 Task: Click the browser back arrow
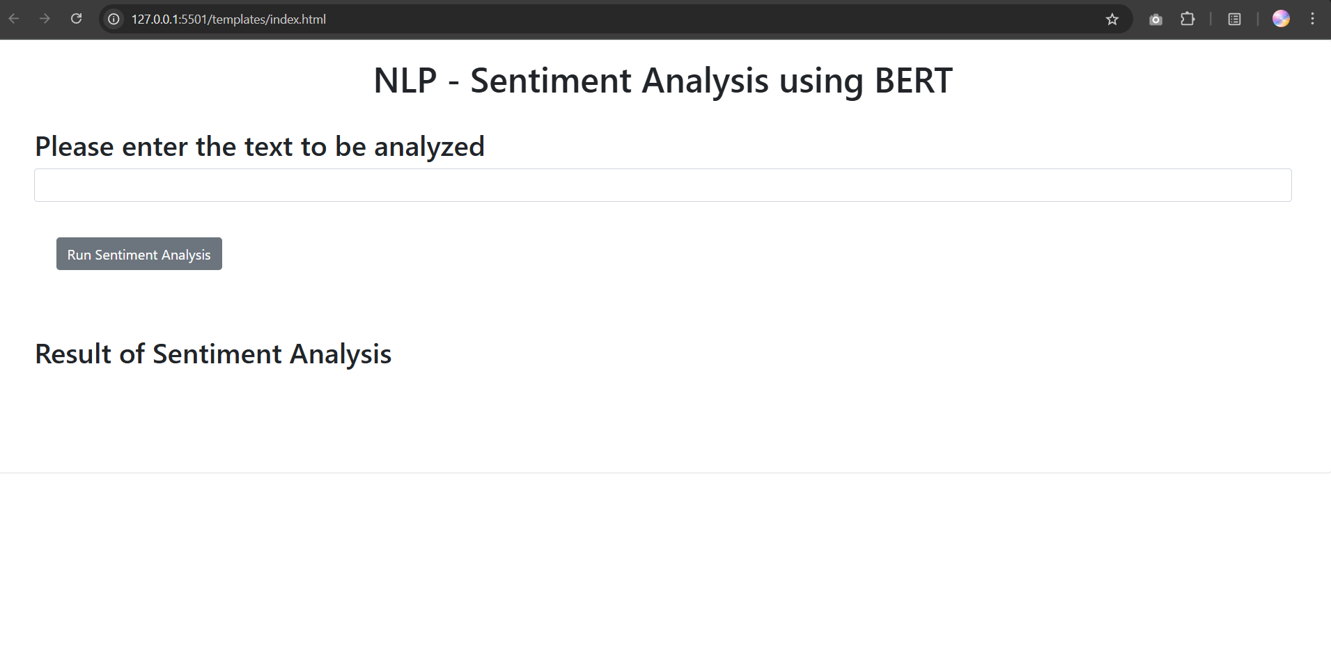point(14,19)
